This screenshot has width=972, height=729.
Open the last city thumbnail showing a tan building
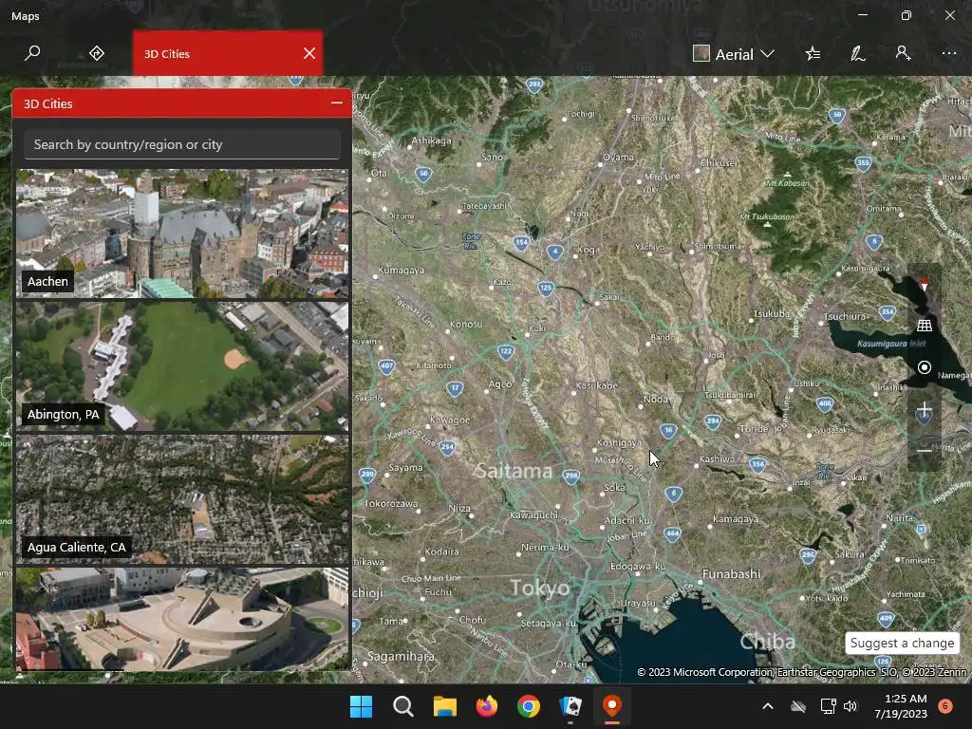(x=182, y=619)
